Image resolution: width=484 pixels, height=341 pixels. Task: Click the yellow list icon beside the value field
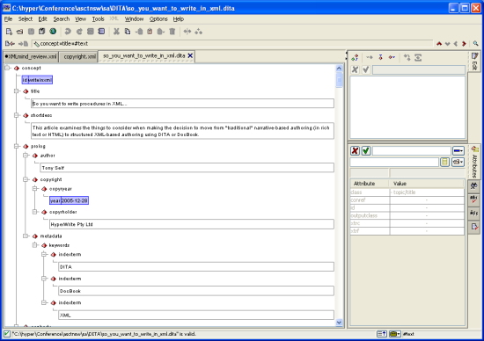click(x=444, y=162)
